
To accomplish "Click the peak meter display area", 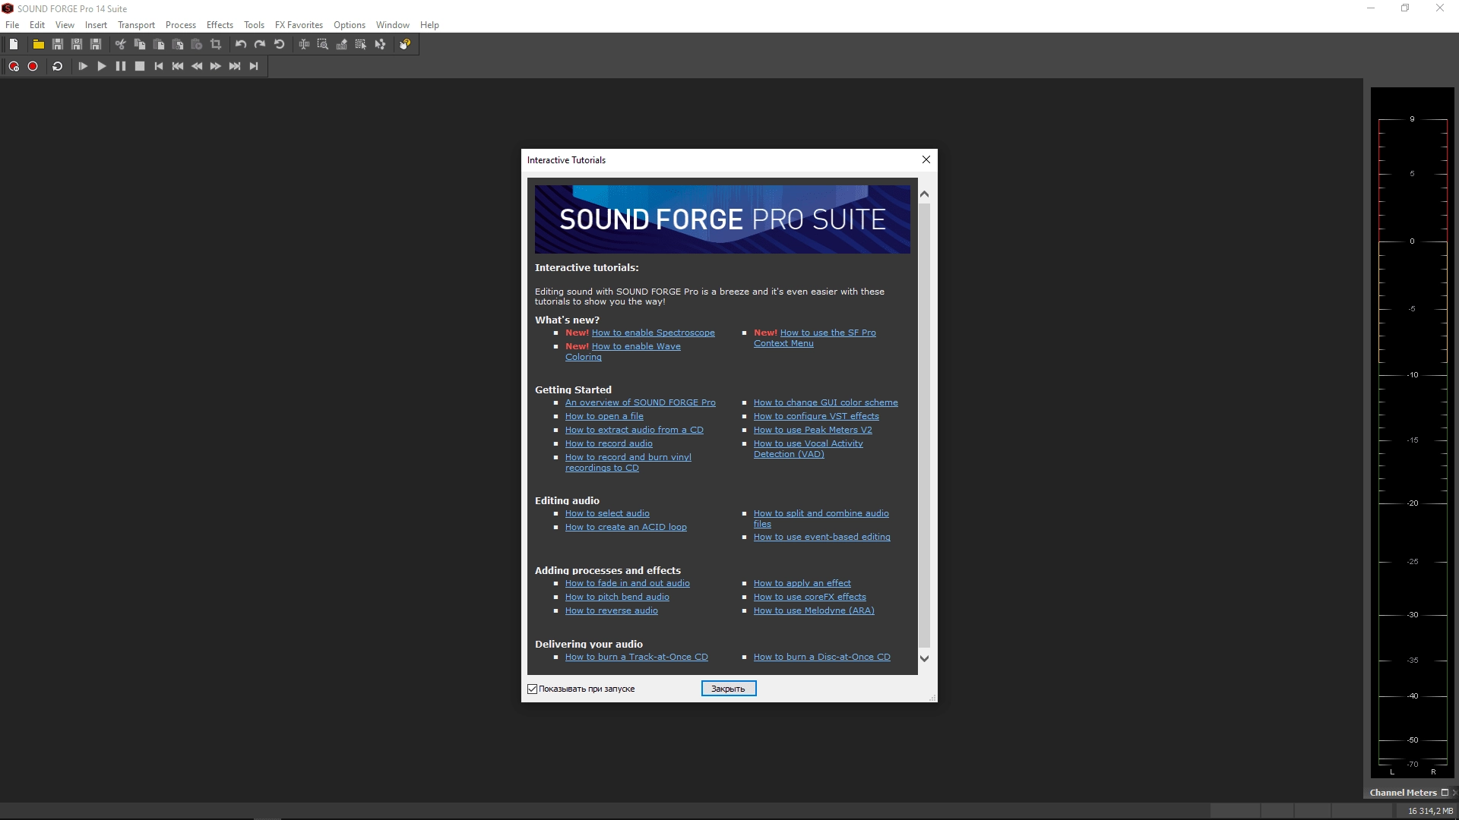I will pyautogui.click(x=1413, y=433).
